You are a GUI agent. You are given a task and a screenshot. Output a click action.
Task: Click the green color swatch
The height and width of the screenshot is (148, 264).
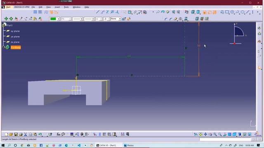53,19
